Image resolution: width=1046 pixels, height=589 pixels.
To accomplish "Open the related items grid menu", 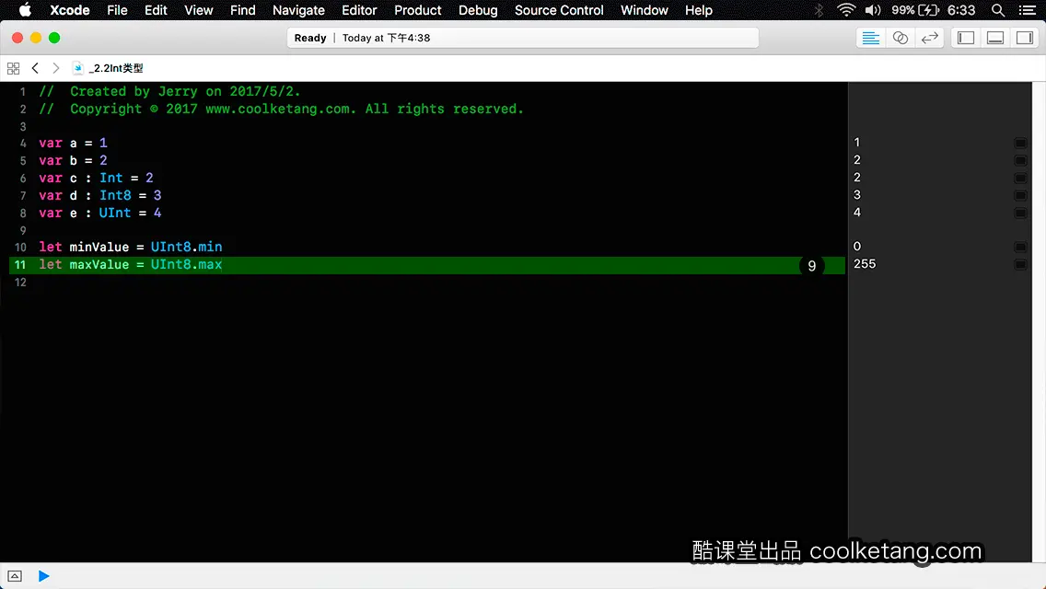I will point(13,68).
